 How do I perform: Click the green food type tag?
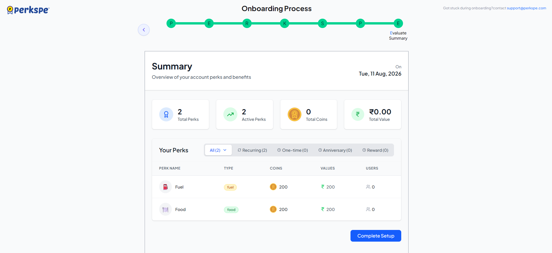(x=231, y=210)
